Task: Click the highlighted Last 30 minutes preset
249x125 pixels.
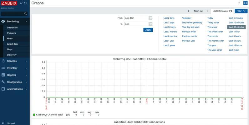Action: (236, 27)
